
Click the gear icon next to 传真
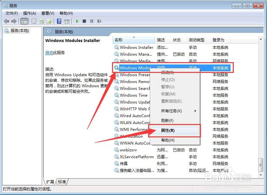coord(117,163)
